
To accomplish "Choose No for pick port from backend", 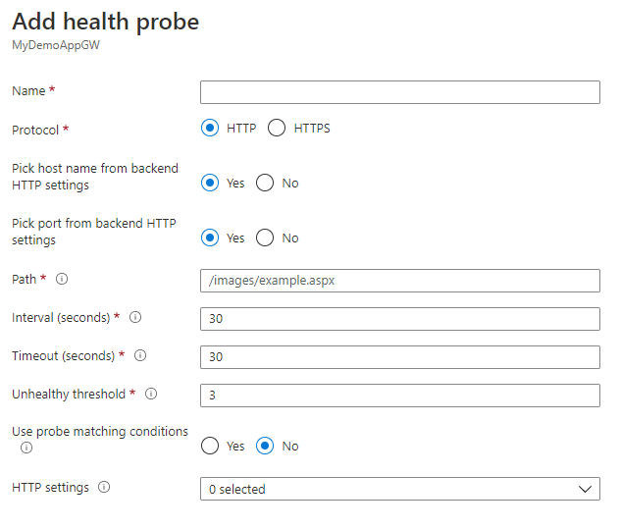I will (264, 238).
